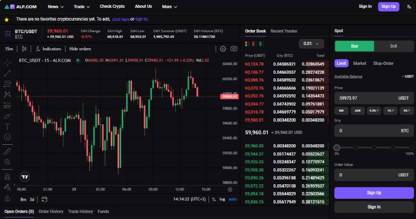Viewport: 416px width, 219px height.
Task: Expand the Trade menu
Action: click(x=82, y=7)
